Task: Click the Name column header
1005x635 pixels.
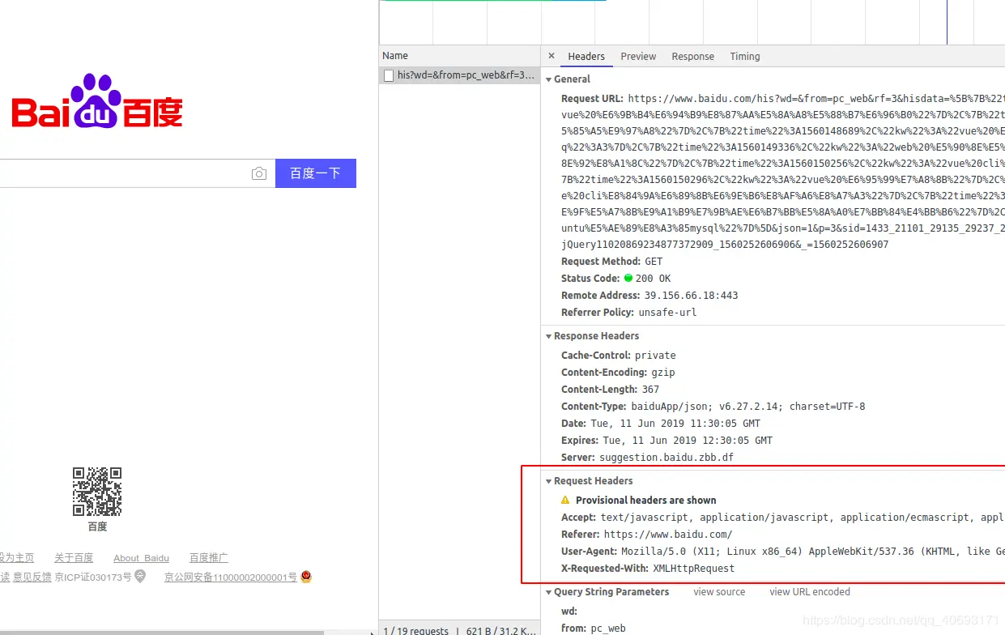Action: click(459, 56)
